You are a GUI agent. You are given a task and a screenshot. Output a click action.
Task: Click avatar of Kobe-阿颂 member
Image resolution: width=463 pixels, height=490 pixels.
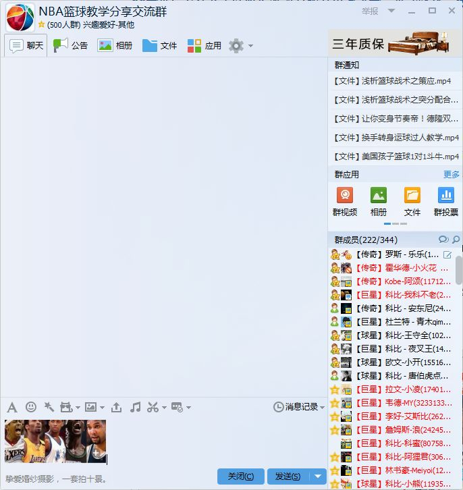tap(346, 281)
